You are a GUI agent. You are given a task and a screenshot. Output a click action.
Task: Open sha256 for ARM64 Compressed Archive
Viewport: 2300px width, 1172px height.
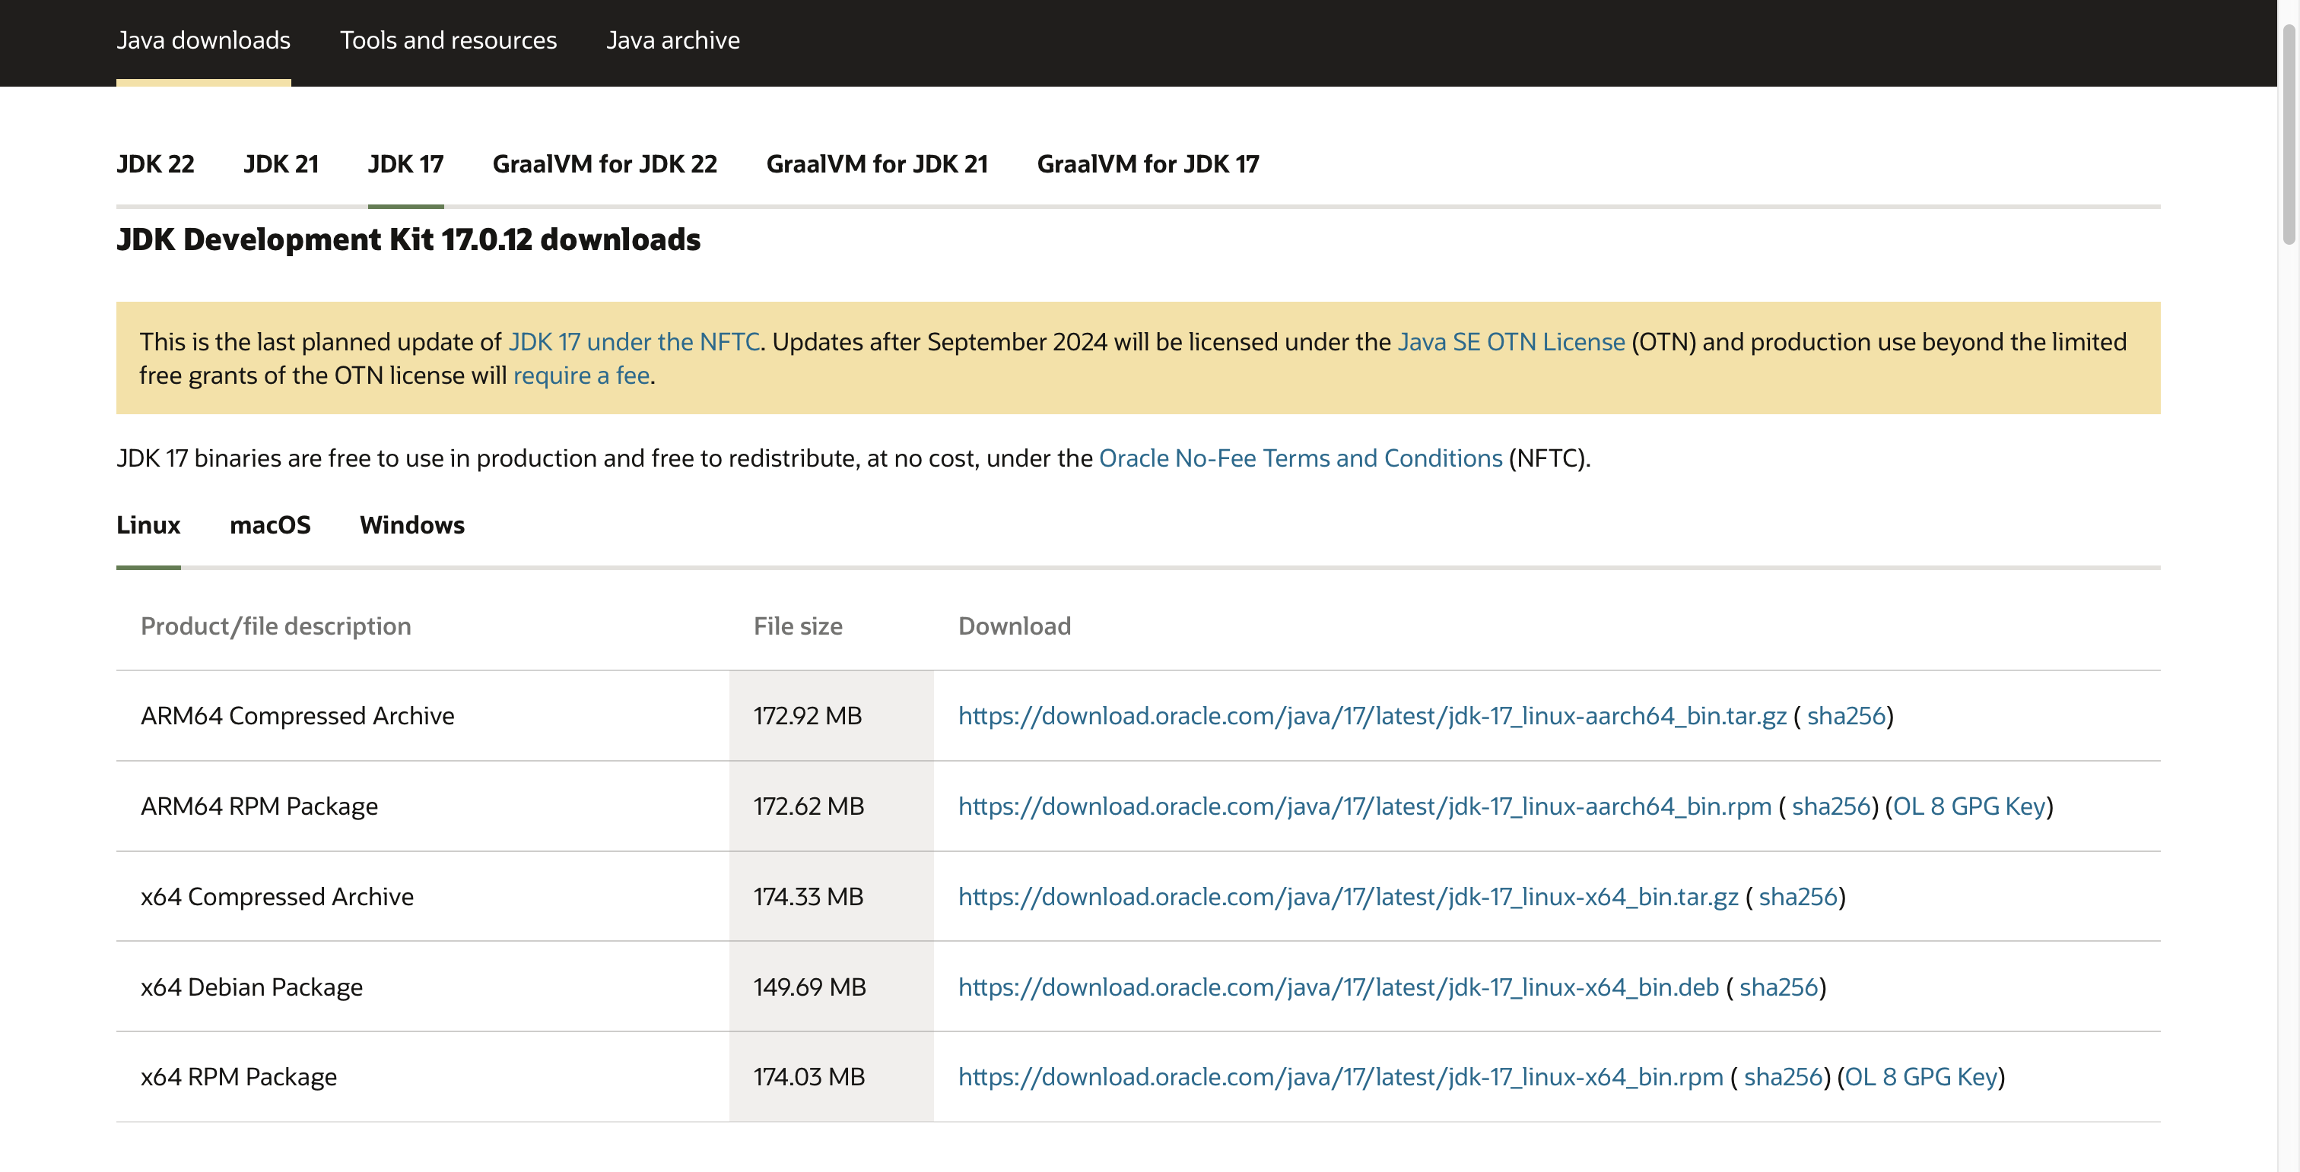(1845, 715)
